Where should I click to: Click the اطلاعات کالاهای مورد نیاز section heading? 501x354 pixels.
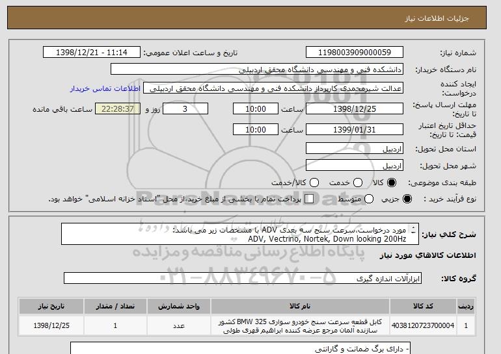[428, 255]
